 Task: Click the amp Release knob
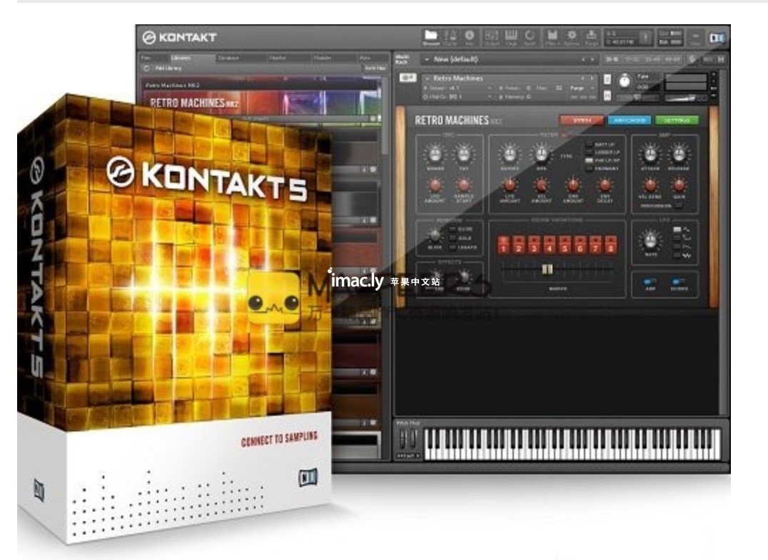click(x=679, y=154)
